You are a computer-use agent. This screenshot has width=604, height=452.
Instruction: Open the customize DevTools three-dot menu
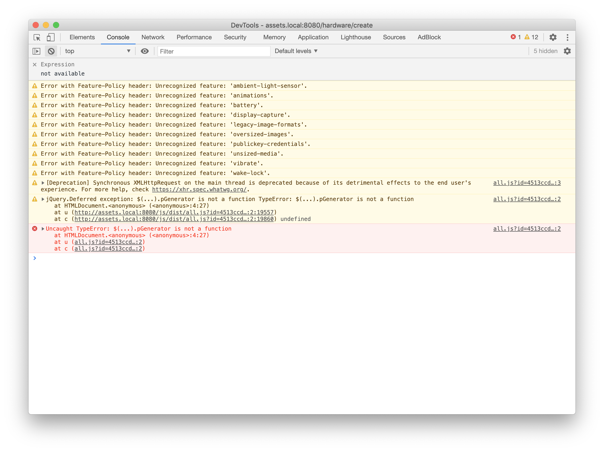coord(567,37)
